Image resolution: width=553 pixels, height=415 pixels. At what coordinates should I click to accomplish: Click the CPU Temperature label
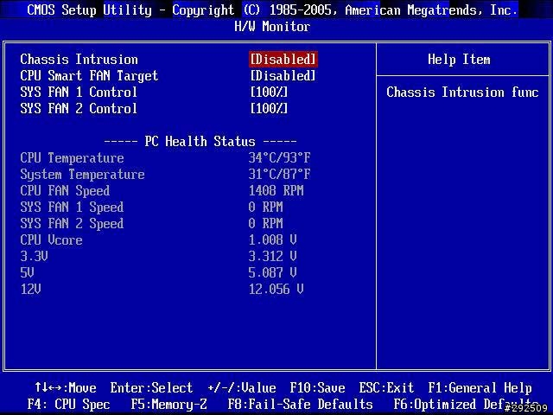coord(72,158)
